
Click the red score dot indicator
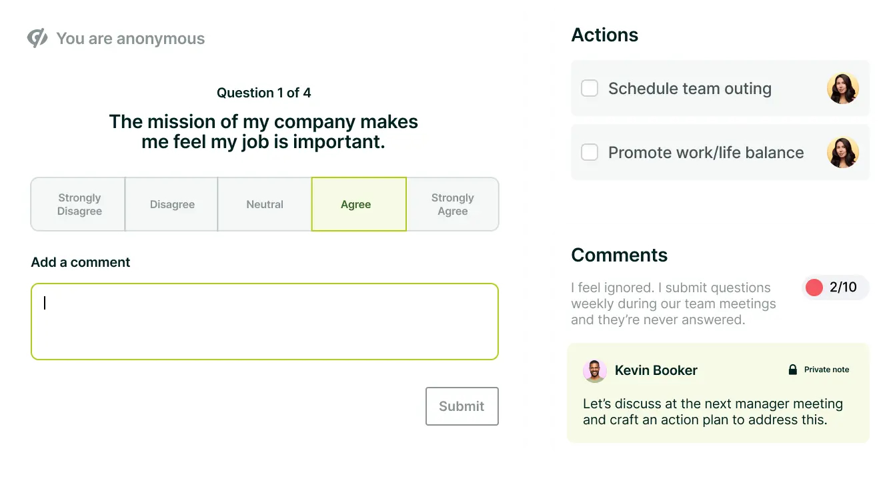coord(814,288)
